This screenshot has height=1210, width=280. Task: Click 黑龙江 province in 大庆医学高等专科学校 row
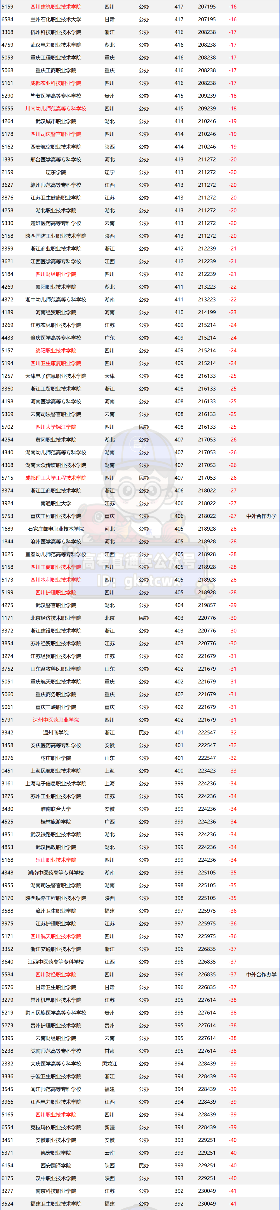110,1063
